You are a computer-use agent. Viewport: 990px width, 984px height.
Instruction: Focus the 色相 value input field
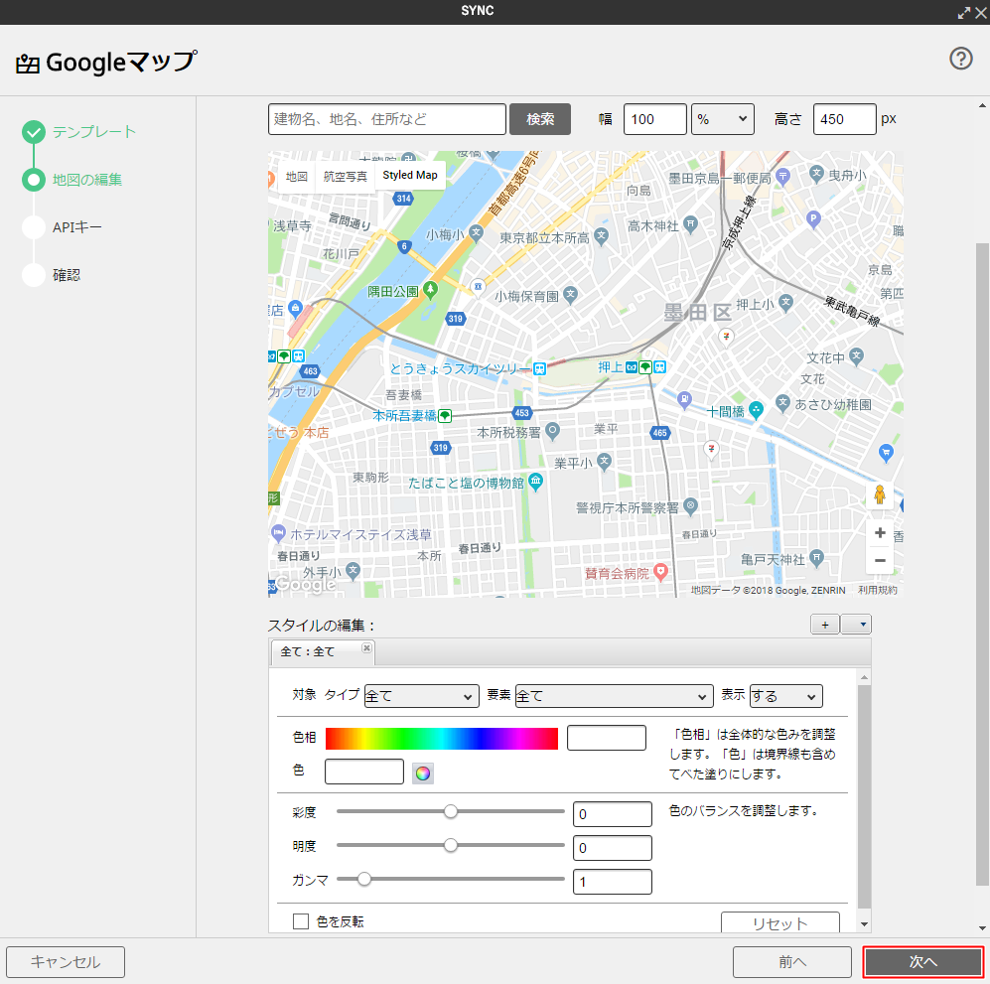point(606,738)
